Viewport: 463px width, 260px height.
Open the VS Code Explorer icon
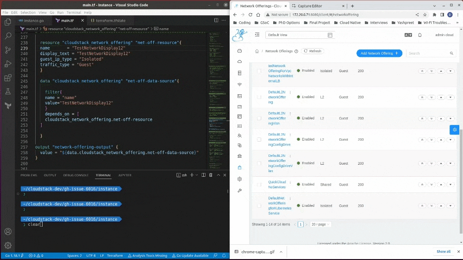pos(8,22)
